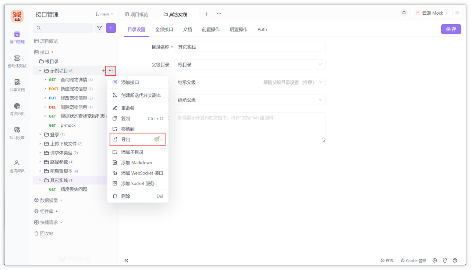Click the Apifox fox logo
This screenshot has height=270, width=471.
(x=17, y=16)
